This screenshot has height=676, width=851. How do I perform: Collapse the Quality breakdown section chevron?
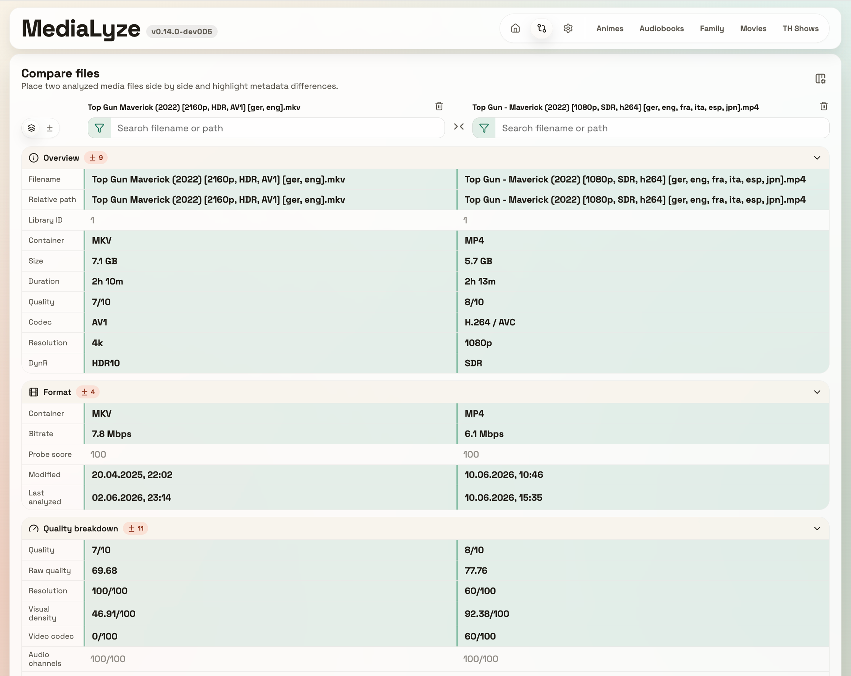[817, 529]
